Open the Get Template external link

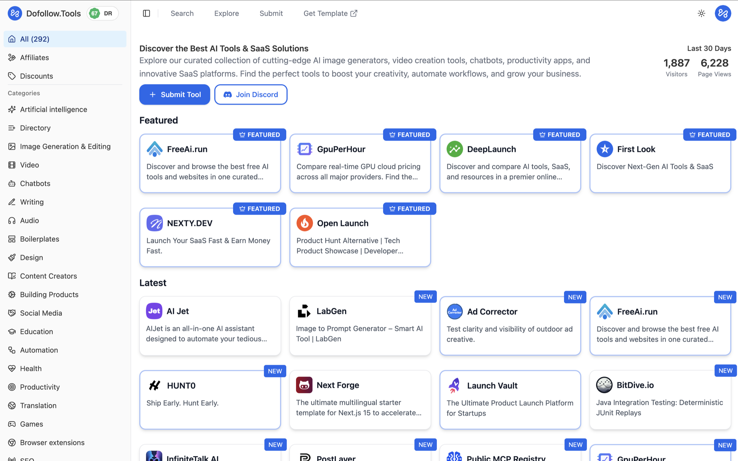[330, 13]
